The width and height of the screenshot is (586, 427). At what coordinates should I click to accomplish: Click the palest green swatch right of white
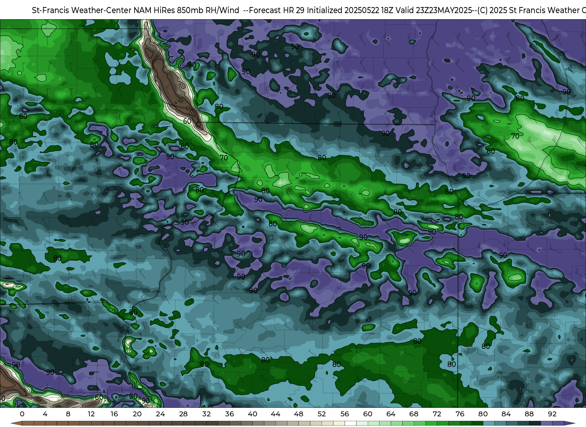[x=362, y=423]
